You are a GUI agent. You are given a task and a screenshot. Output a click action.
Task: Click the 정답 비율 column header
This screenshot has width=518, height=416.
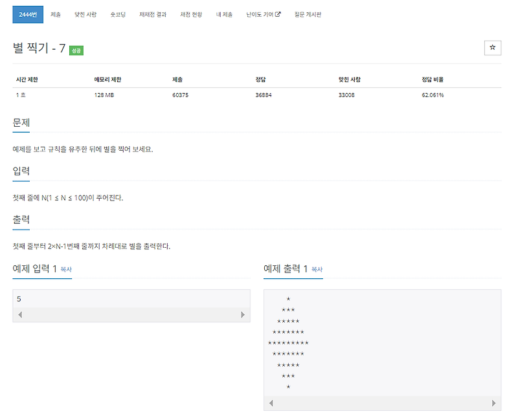click(434, 79)
